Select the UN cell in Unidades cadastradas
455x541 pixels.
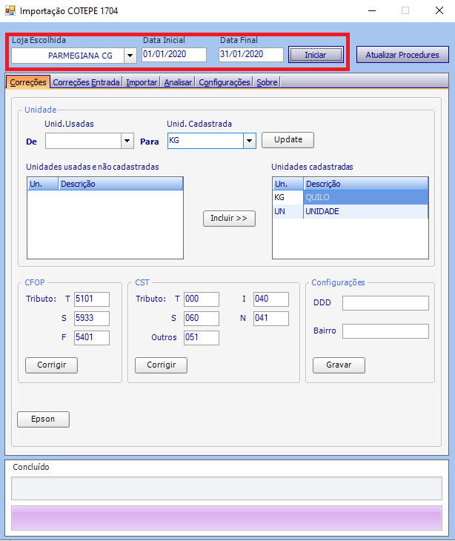pos(288,211)
